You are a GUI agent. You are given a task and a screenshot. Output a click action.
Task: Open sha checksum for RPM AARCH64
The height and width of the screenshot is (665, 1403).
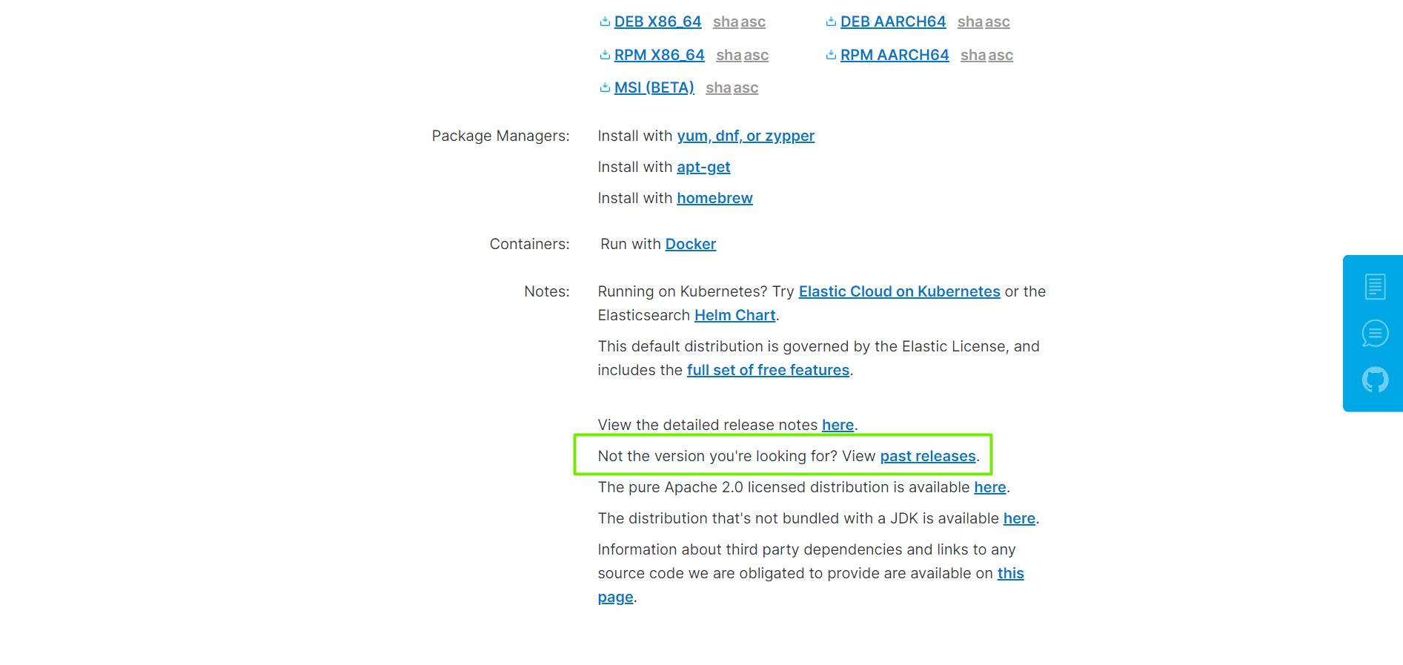pos(973,55)
